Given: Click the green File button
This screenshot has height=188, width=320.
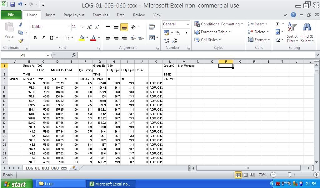Looking at the screenshot, I should point(11,15).
